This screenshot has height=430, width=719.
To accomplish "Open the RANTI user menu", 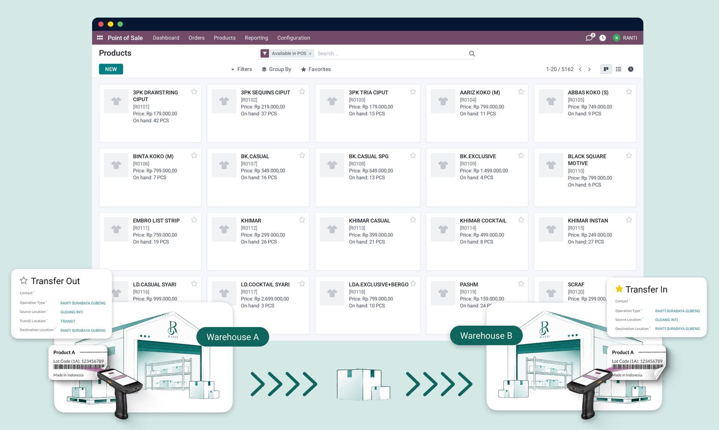I will tap(625, 38).
